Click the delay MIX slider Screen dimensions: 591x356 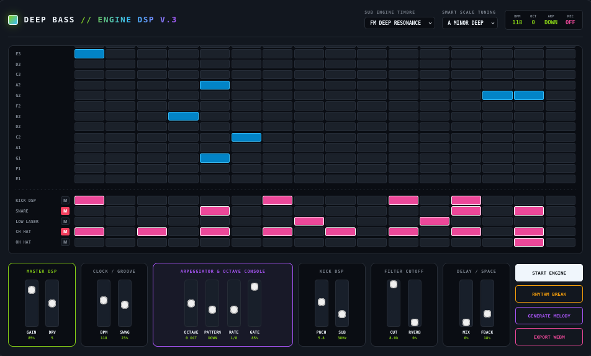466,303
